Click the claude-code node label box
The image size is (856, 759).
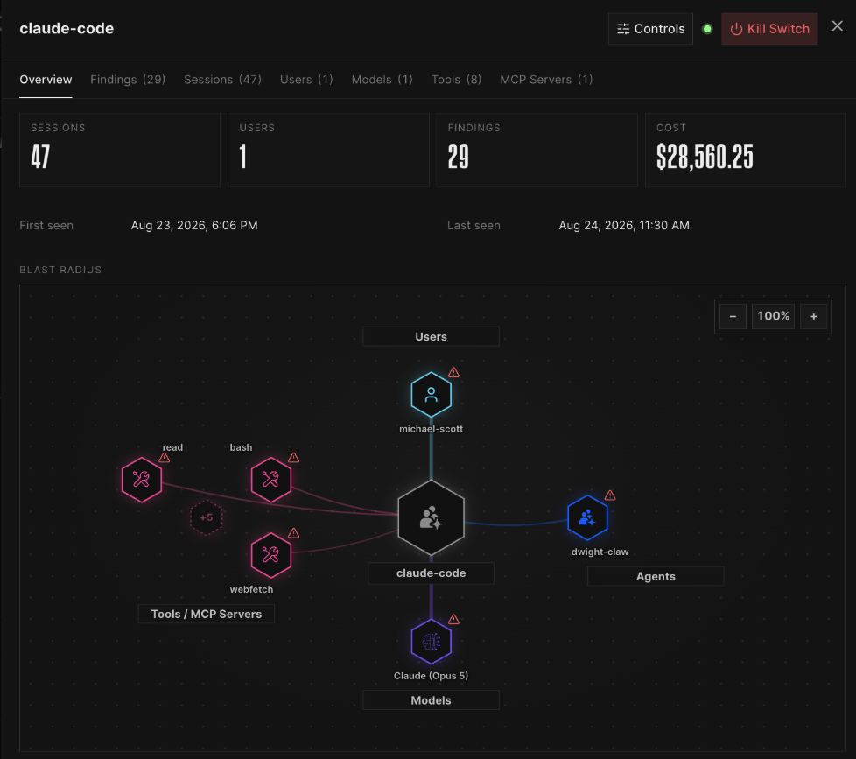[x=431, y=573]
